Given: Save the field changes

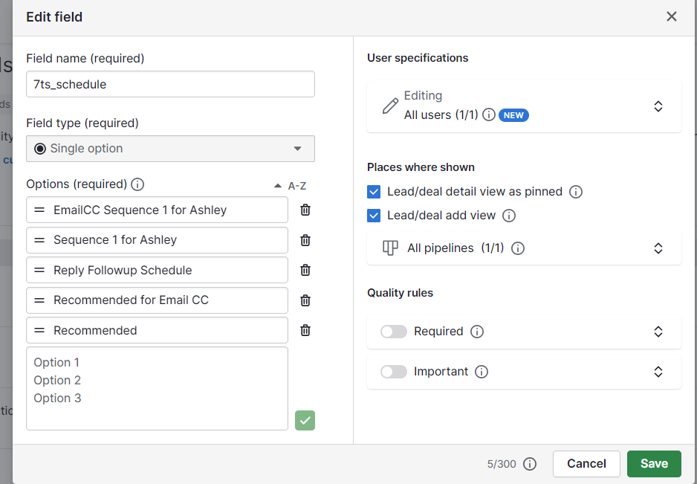Looking at the screenshot, I should [x=654, y=463].
